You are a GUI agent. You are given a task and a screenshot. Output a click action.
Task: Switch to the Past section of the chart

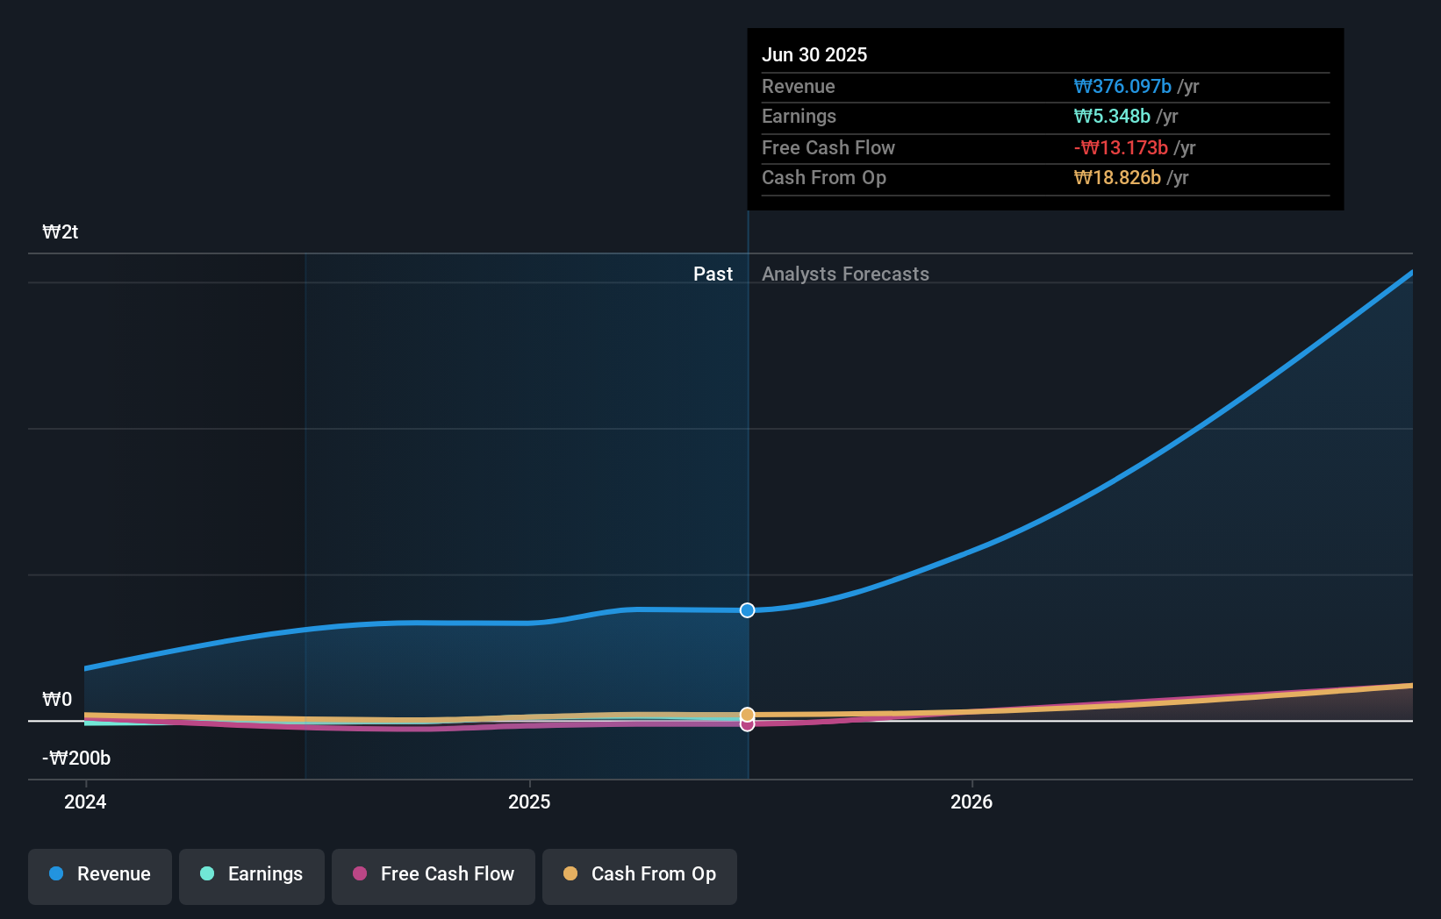(x=713, y=274)
